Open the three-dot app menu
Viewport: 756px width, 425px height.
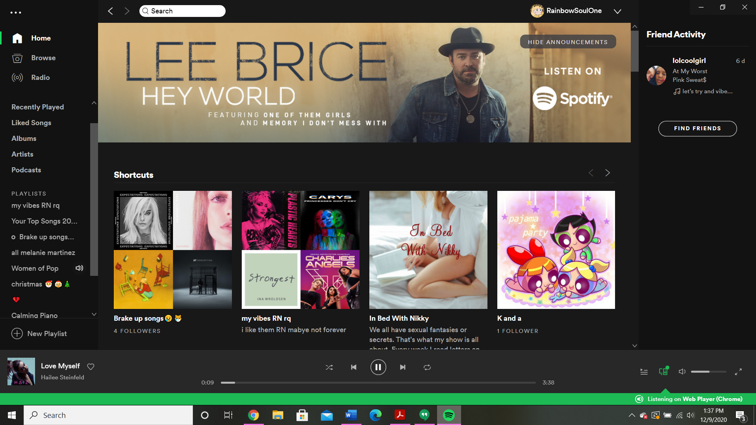[x=16, y=13]
